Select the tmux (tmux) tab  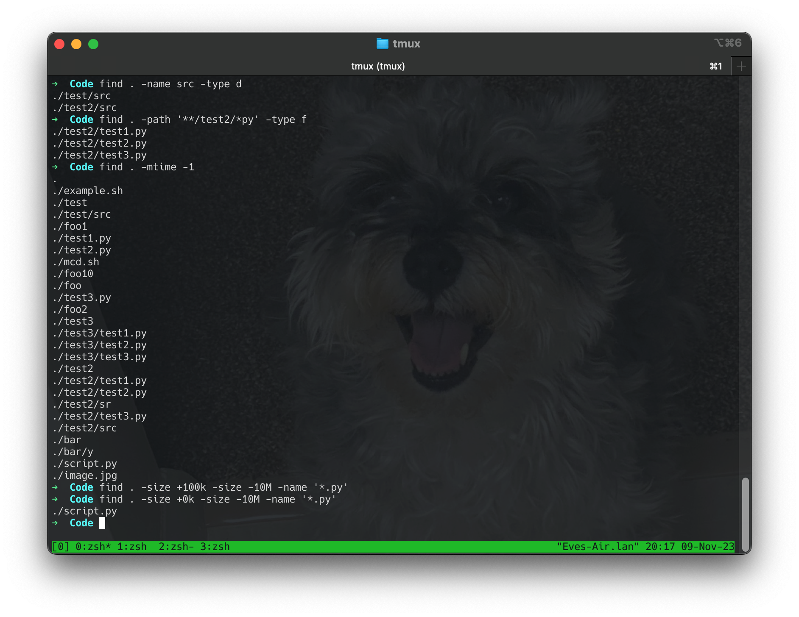378,66
